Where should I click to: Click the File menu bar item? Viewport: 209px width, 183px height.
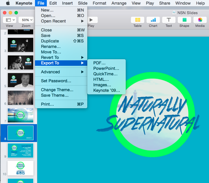[x=41, y=3]
